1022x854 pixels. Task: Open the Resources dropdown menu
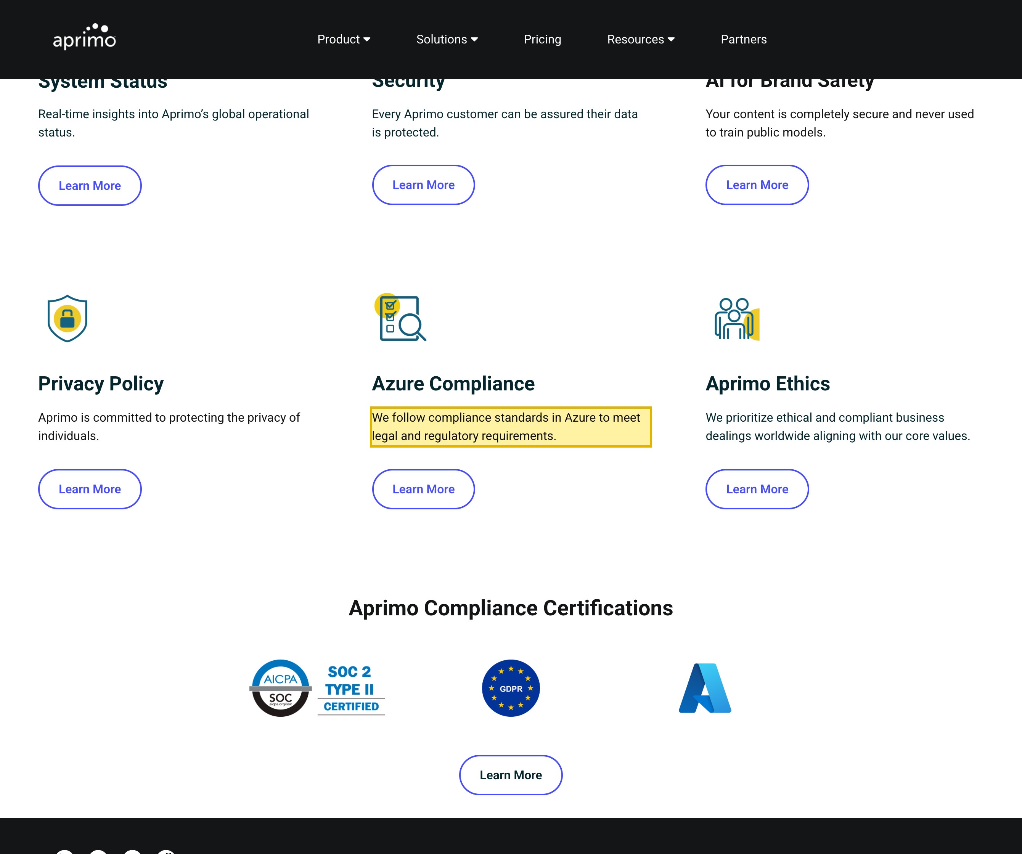pyautogui.click(x=640, y=39)
